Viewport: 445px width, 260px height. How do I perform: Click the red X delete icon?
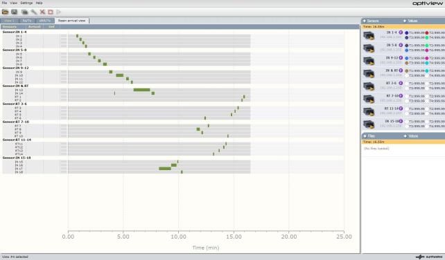pos(42,12)
